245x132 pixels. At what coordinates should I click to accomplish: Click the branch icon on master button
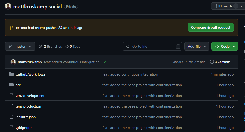(10, 46)
